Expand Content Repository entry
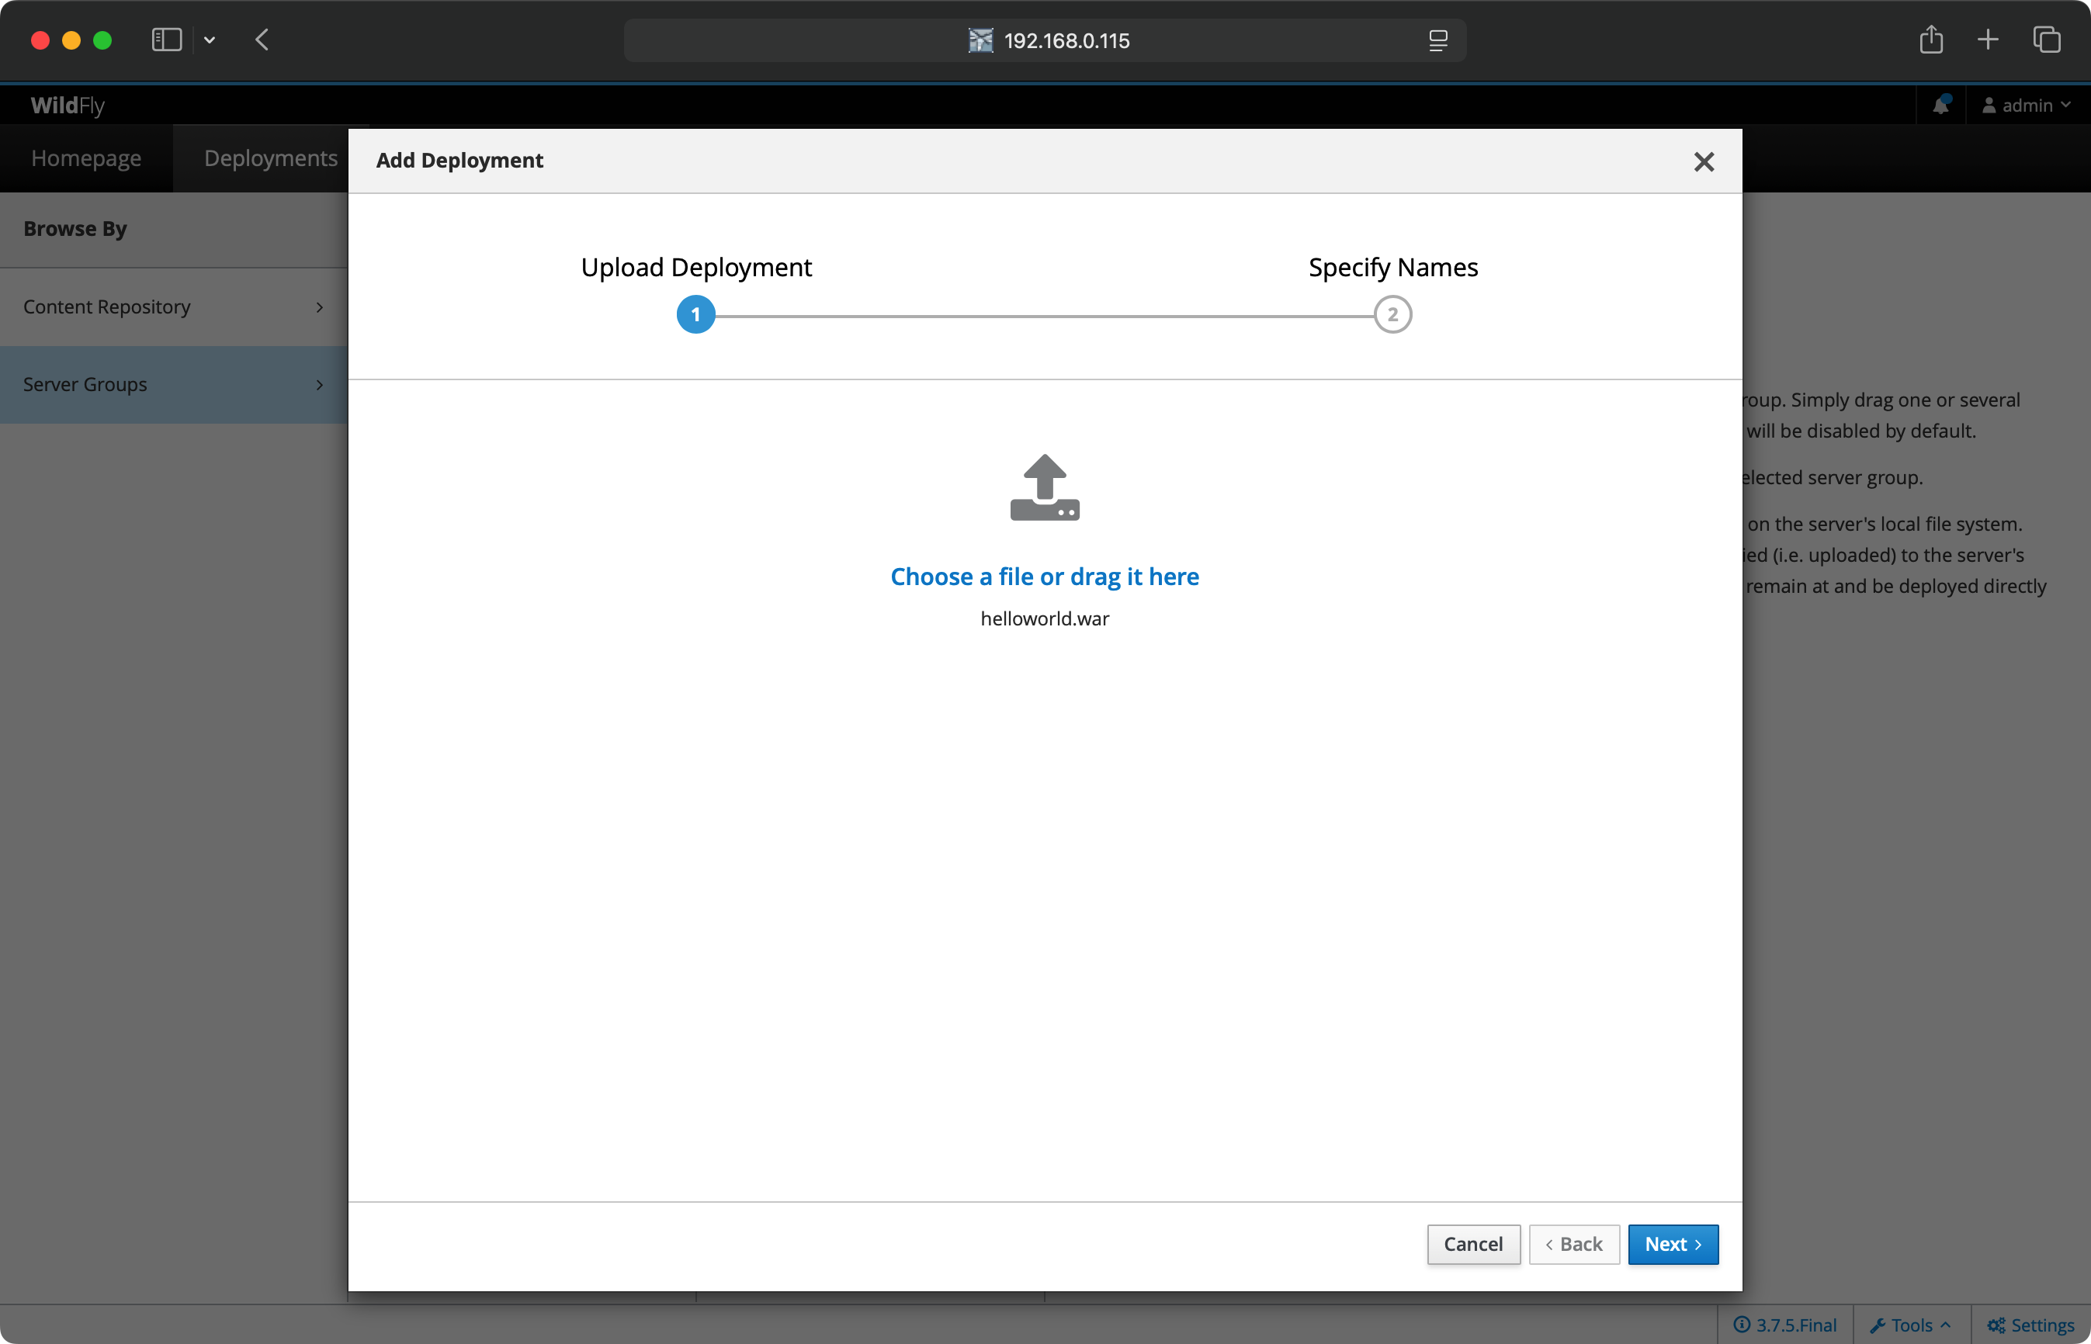Viewport: 2091px width, 1344px height. click(x=174, y=307)
